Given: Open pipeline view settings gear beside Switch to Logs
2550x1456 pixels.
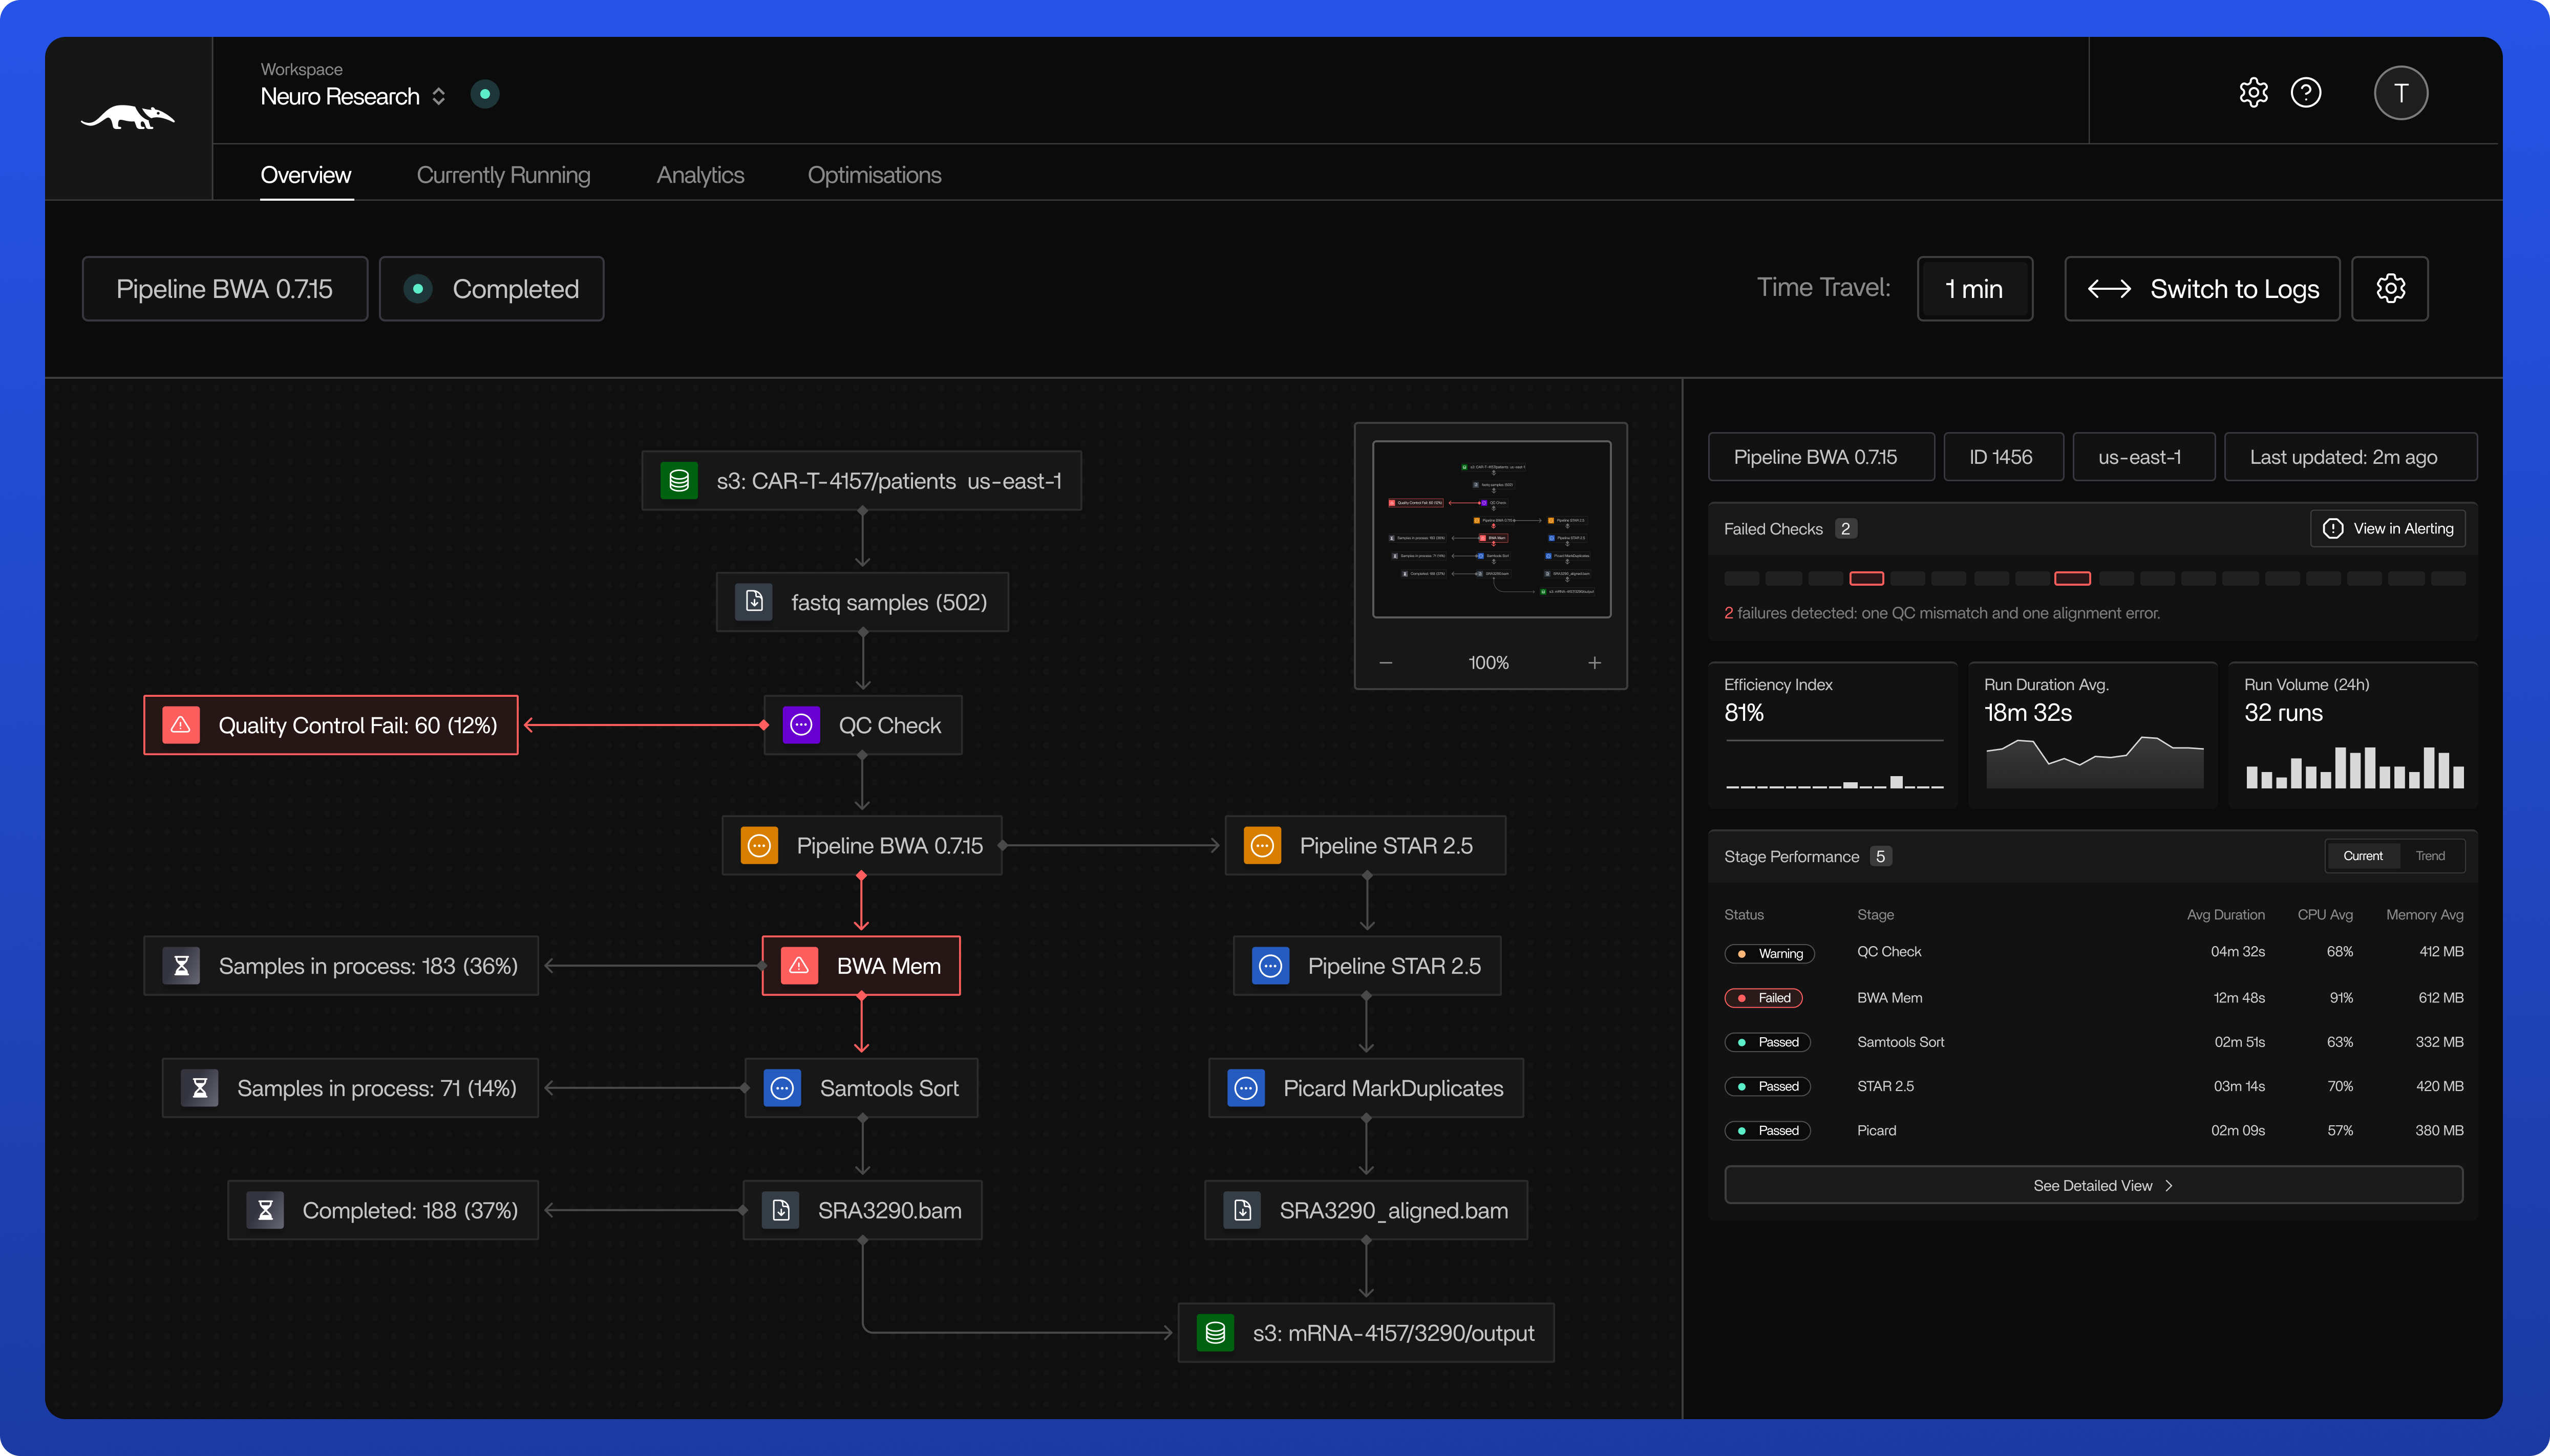Looking at the screenshot, I should (x=2390, y=288).
